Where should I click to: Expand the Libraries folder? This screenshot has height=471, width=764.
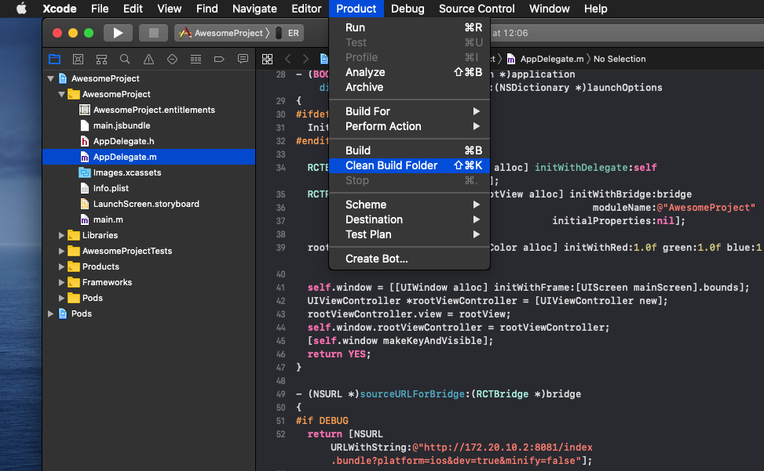tap(61, 235)
